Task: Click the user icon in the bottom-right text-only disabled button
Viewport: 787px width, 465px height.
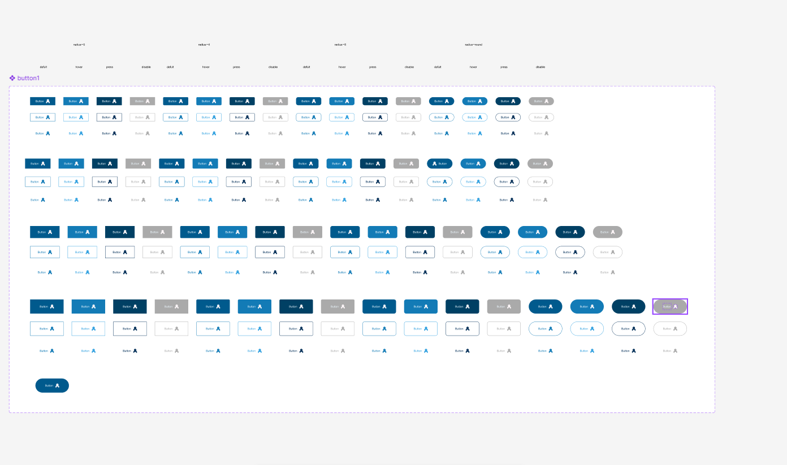Action: [675, 351]
